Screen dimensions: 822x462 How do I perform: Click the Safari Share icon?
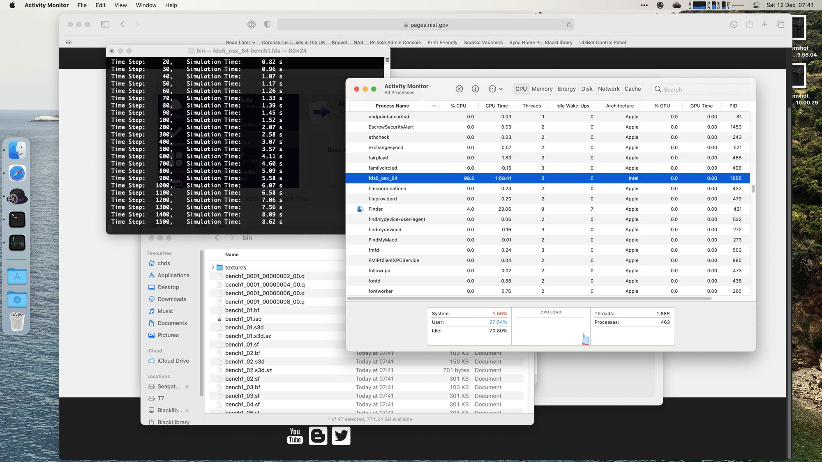[749, 24]
